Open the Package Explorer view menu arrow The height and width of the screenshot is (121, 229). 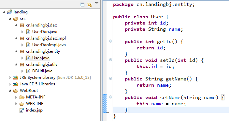[97, 3]
